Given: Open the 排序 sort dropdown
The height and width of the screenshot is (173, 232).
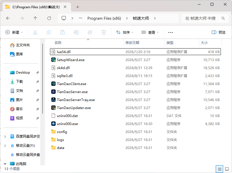Looking at the screenshot, I should 125,32.
